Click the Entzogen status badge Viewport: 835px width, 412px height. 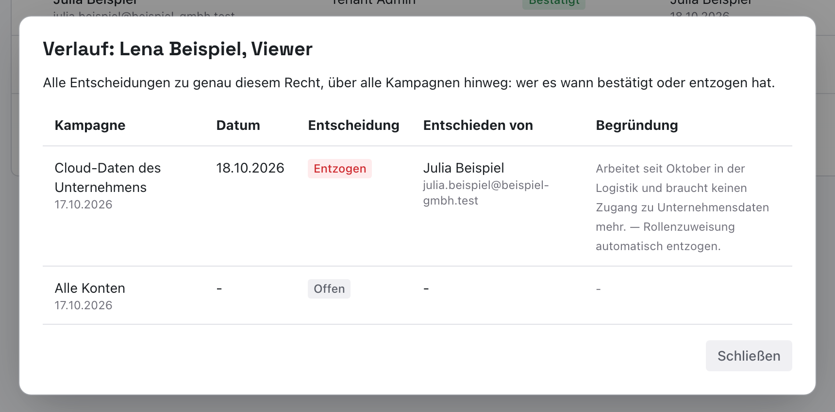tap(340, 169)
